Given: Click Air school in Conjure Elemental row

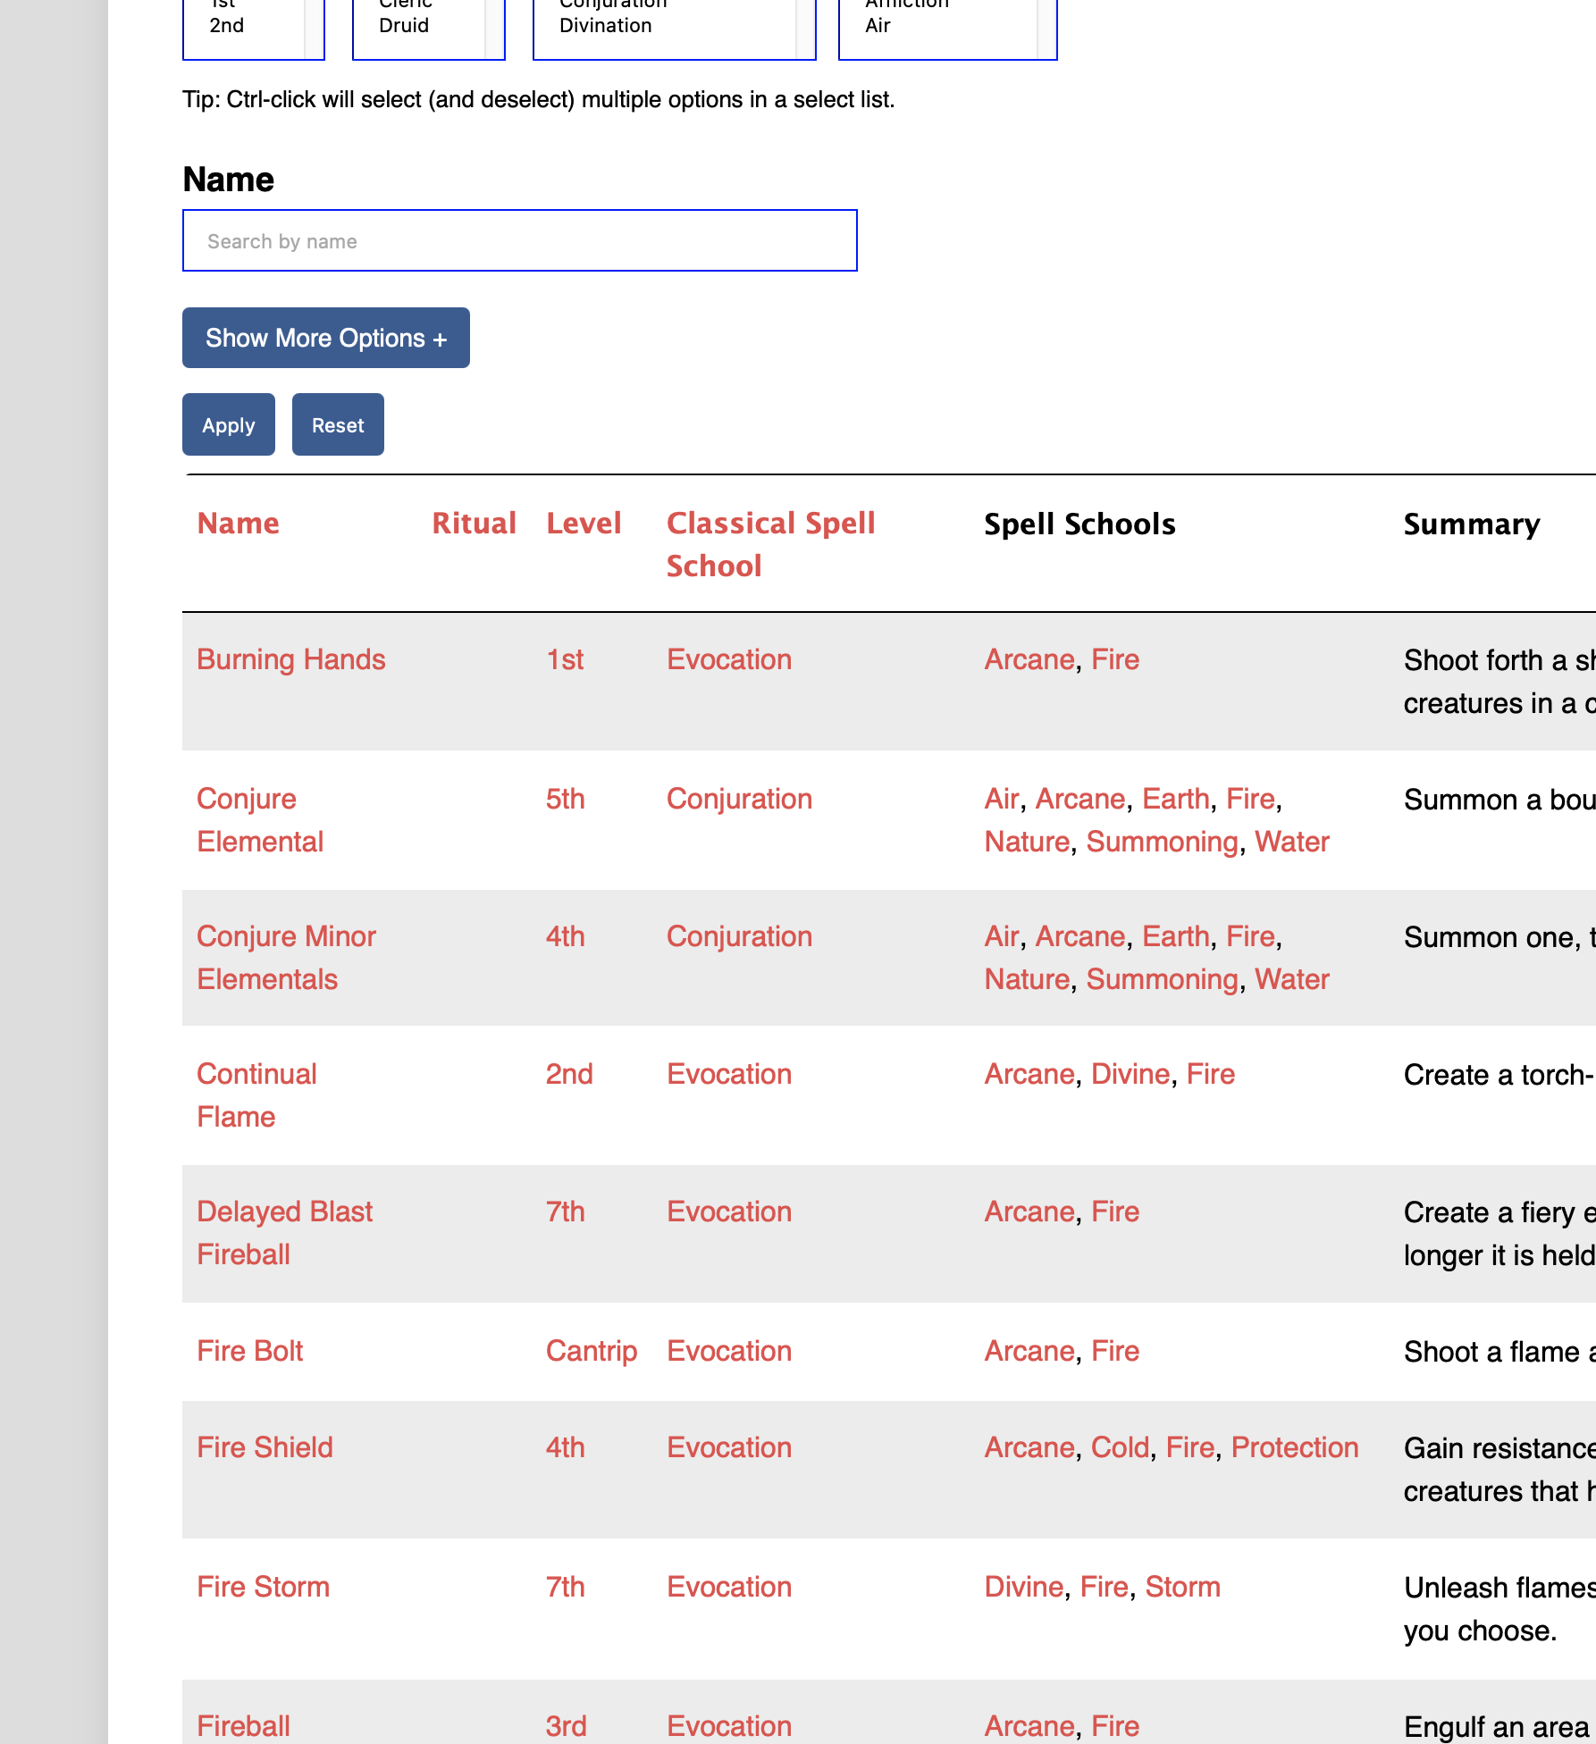Looking at the screenshot, I should point(1002,799).
